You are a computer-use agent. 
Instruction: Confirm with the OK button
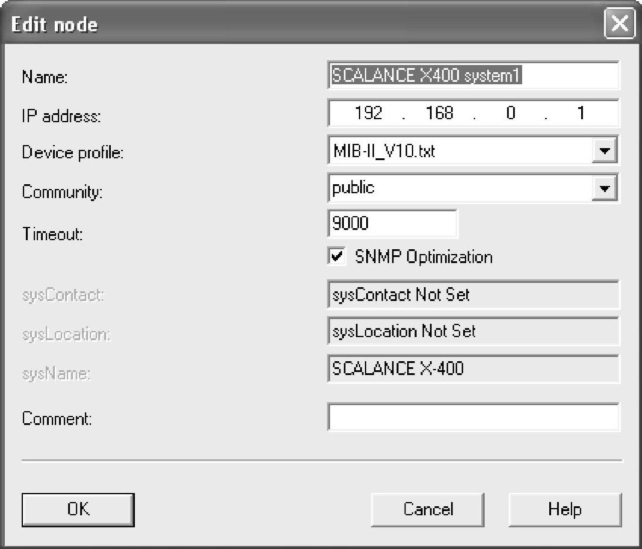[x=78, y=510]
